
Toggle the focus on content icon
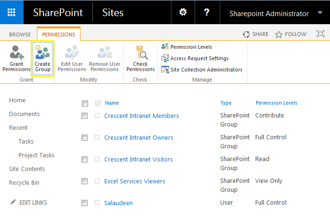coord(321,34)
